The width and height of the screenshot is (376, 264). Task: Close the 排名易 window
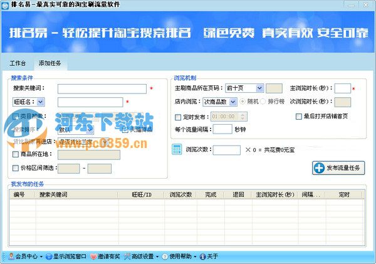pyautogui.click(x=366, y=4)
